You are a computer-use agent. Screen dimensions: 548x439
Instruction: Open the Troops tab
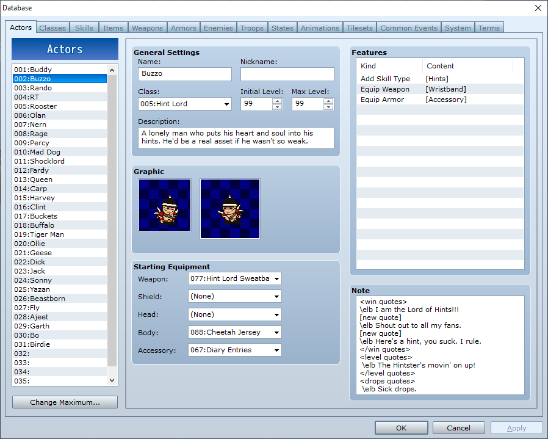tap(252, 28)
